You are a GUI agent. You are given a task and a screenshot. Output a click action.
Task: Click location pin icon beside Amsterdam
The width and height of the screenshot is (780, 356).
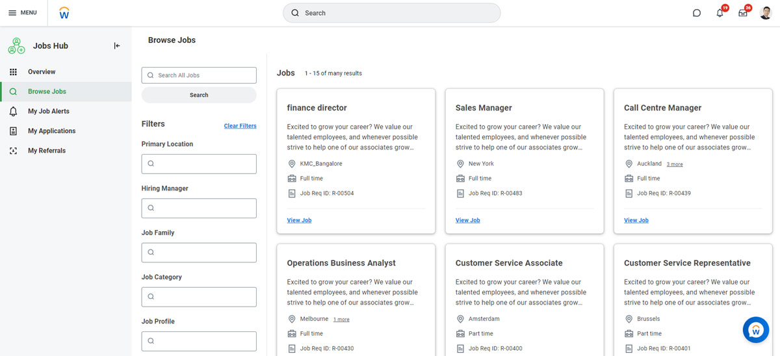click(460, 319)
